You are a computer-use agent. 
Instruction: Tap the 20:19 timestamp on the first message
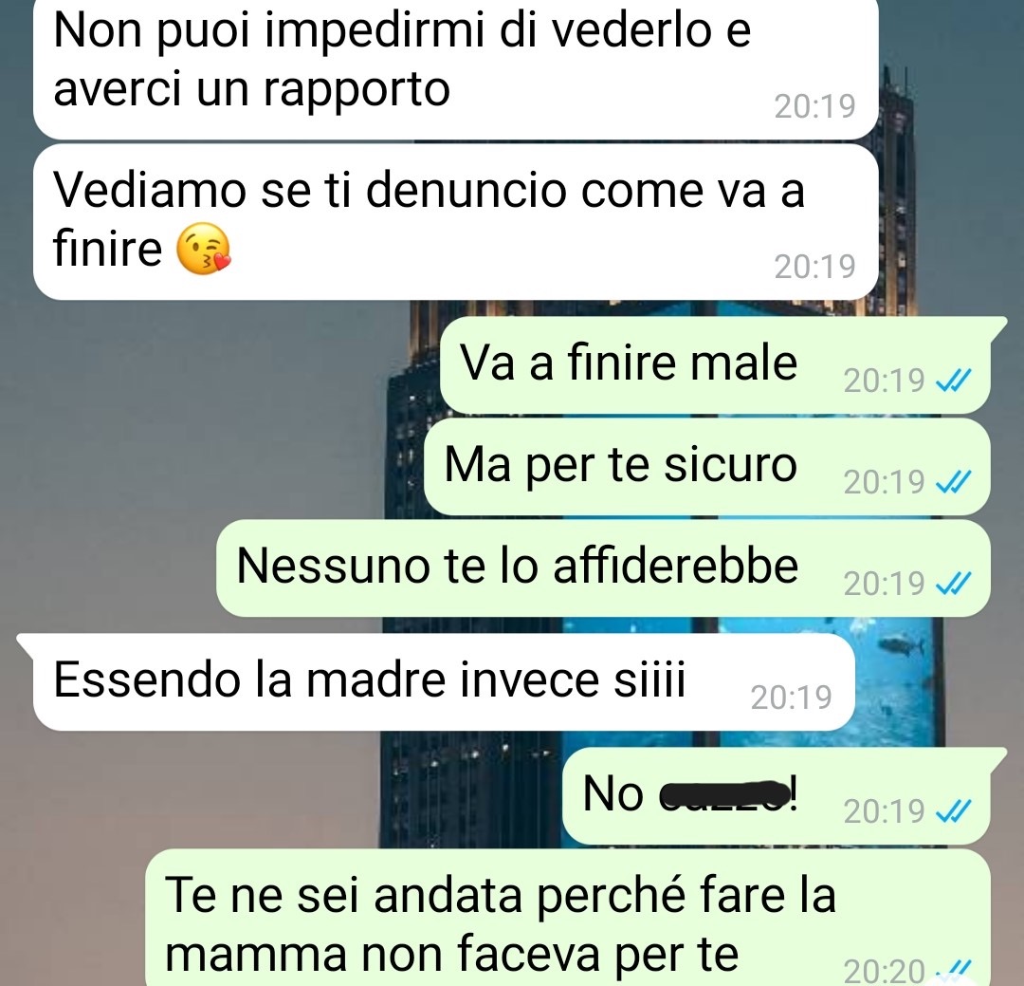click(x=814, y=106)
